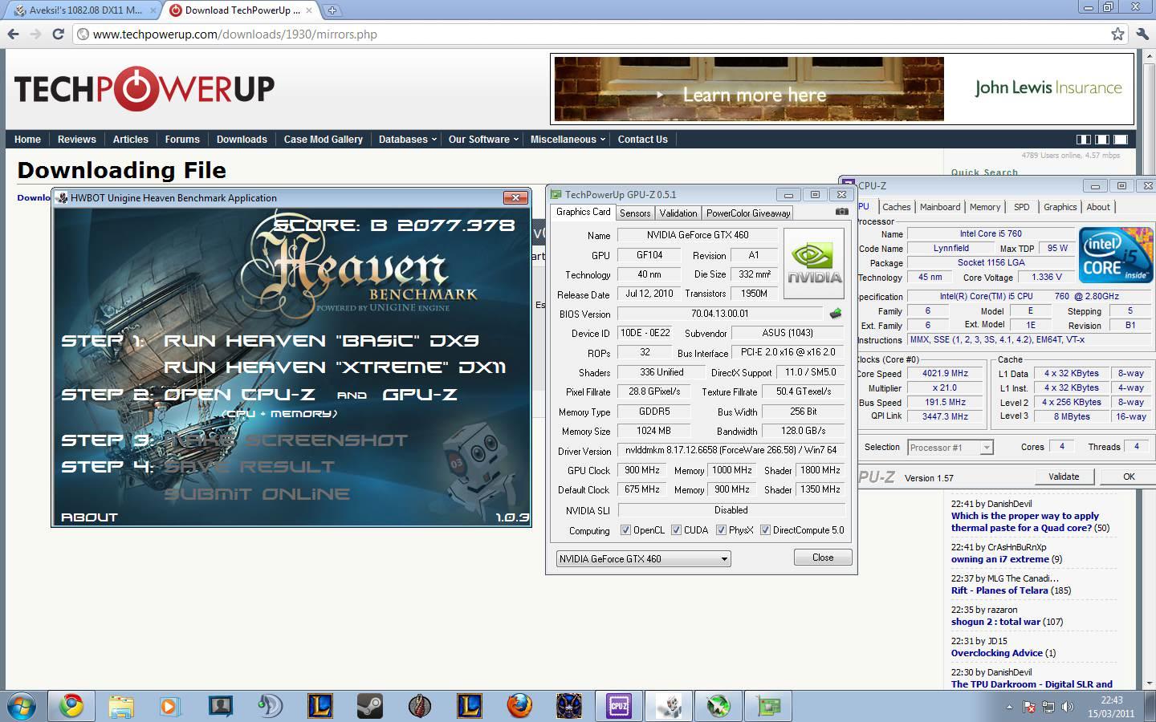
Task: Click the GPU-Z screenshot camera icon
Action: pyautogui.click(x=841, y=212)
